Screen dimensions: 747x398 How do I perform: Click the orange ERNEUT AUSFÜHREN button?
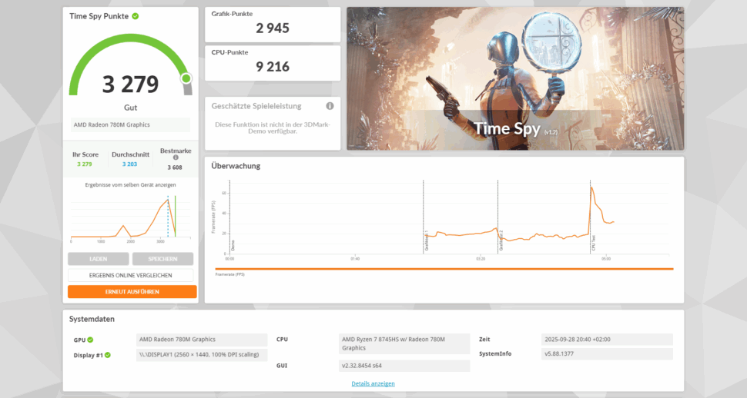click(x=132, y=291)
